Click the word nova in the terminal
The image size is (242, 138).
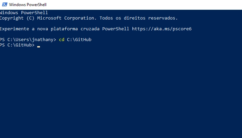pyautogui.click(x=43, y=29)
